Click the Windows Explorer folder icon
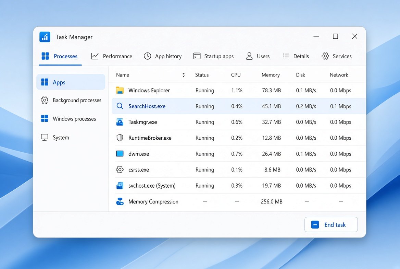 (x=120, y=90)
